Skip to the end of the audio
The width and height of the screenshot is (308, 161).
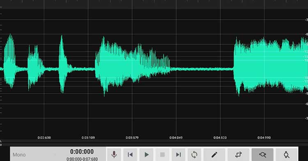point(178,155)
